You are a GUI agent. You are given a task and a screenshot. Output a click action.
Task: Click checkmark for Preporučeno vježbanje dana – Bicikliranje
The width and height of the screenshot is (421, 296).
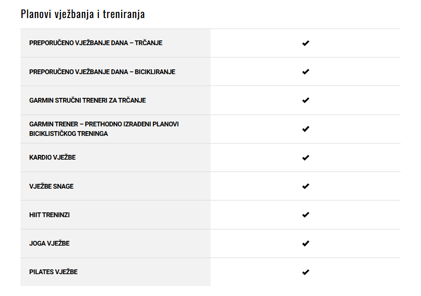click(306, 72)
